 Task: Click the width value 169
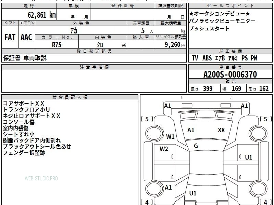coord(236,88)
